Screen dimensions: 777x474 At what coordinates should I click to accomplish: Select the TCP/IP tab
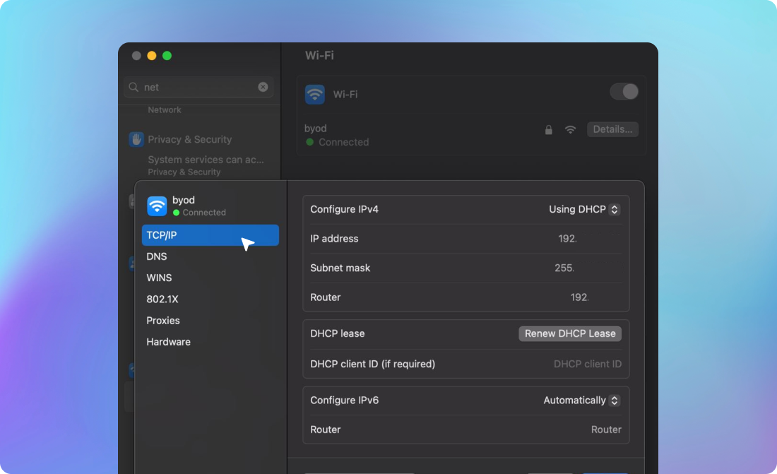click(210, 235)
